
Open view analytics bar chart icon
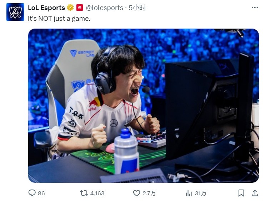189,193
